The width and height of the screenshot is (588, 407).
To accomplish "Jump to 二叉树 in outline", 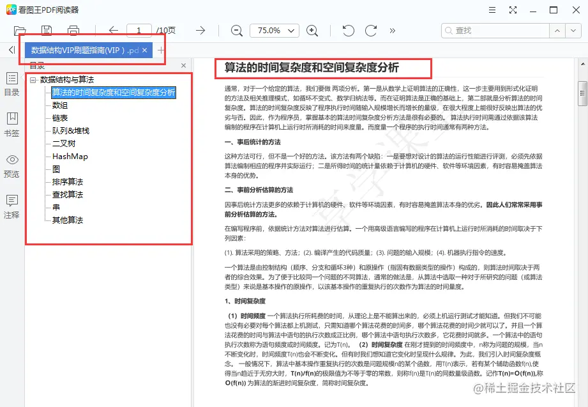I will tap(64, 143).
